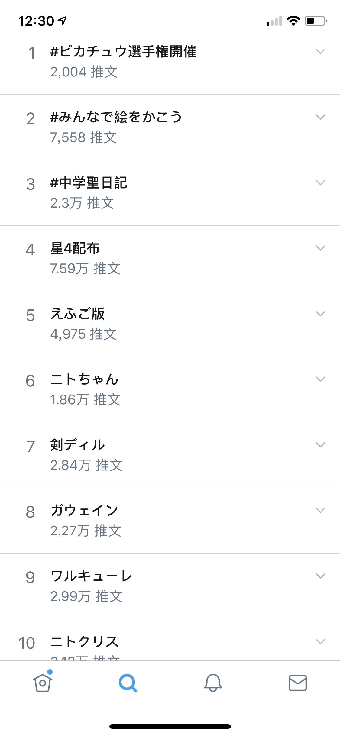The image size is (340, 736).
Task: Open trend #みんなで絵をかこう
Action: point(170,127)
